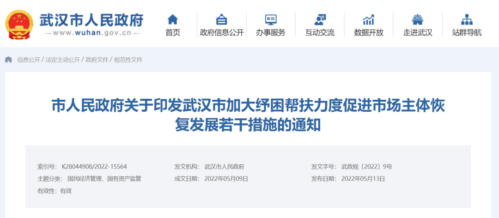This screenshot has height=218, width=499.
Task: Click the 互动交流 chat person icon
Action: pyautogui.click(x=320, y=19)
